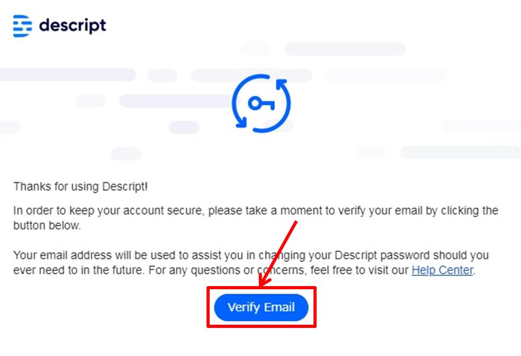The width and height of the screenshot is (521, 356).
Task: Click the "button below." text line
Action: (x=47, y=225)
